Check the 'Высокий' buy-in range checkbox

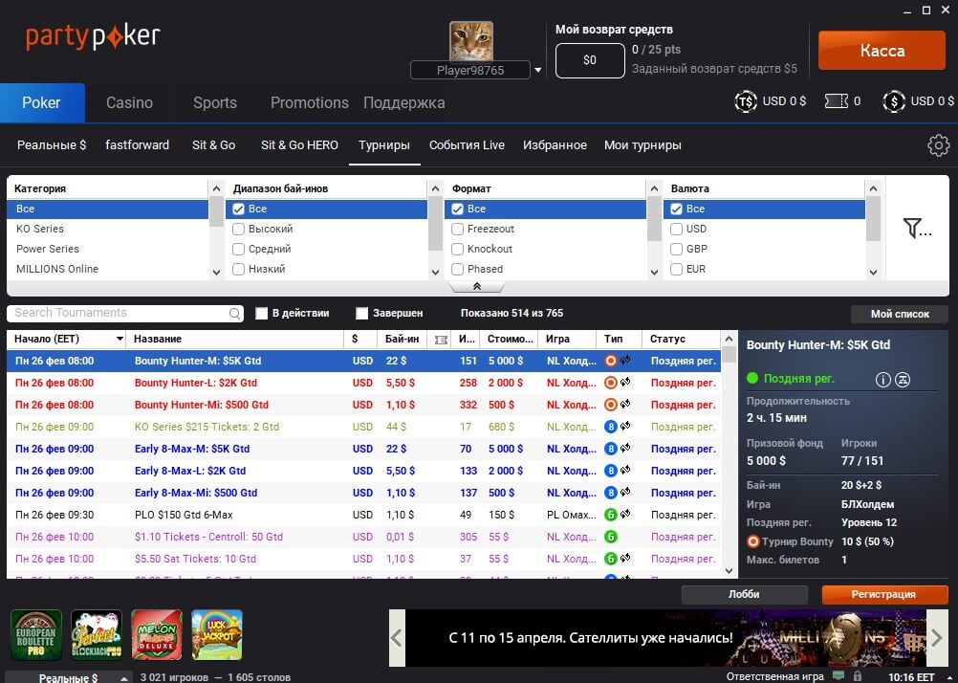point(238,230)
